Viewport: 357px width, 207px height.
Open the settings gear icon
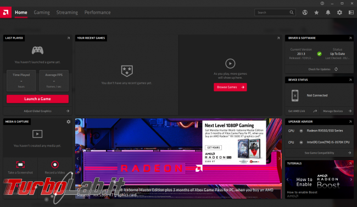coord(339,13)
